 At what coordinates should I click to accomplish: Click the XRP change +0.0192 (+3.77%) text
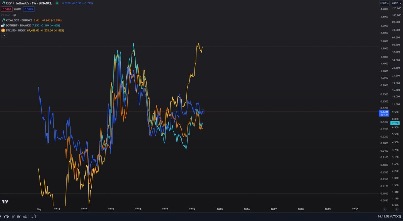(x=82, y=3)
